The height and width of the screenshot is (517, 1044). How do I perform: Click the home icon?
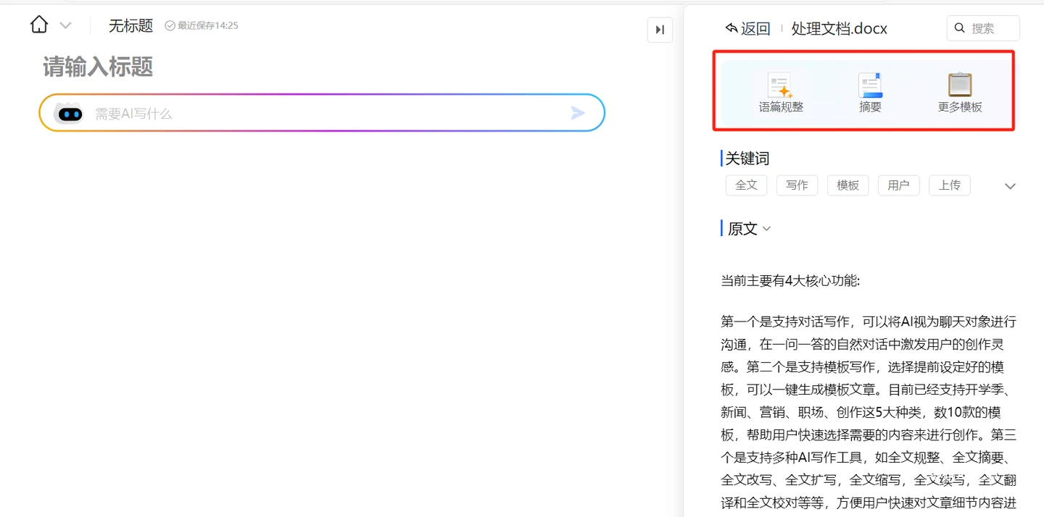[x=39, y=25]
